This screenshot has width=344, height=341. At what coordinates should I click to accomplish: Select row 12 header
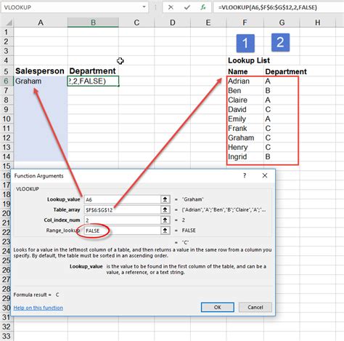(x=7, y=137)
